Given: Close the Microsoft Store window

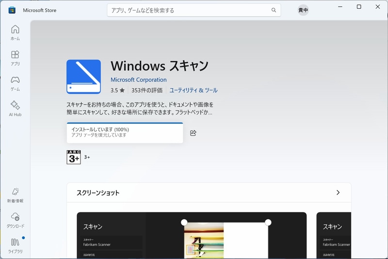Looking at the screenshot, I should [378, 7].
